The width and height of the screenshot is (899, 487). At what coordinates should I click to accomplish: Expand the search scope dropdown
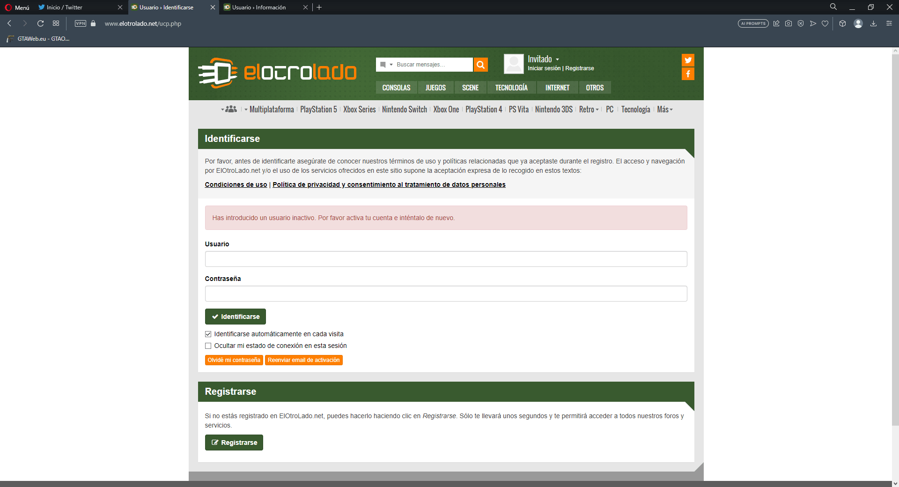386,65
